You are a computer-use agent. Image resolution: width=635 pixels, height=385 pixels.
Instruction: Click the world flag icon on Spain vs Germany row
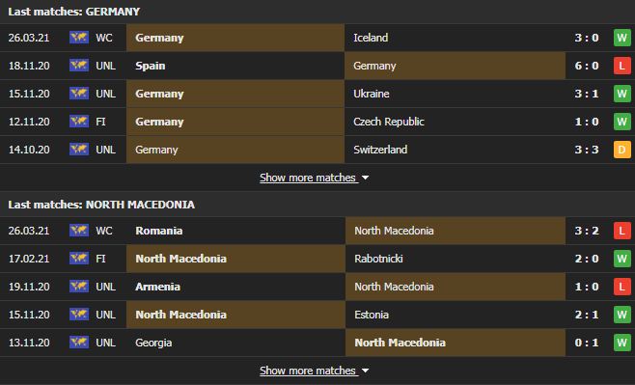pyautogui.click(x=79, y=66)
